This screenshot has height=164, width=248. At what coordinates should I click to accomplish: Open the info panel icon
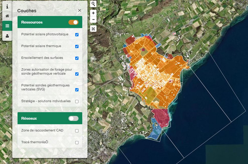(7, 7)
